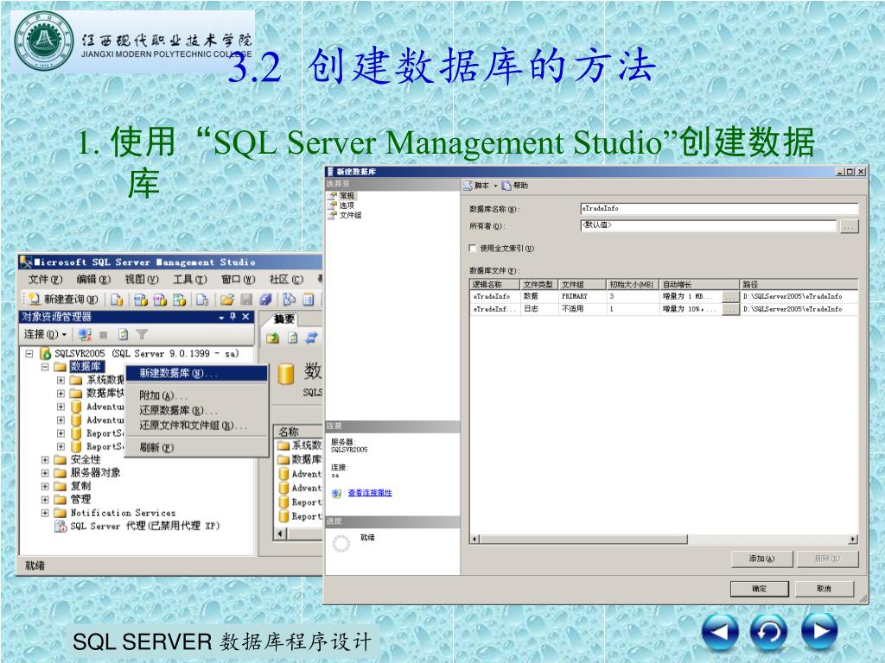Click the 确定 button in 新建数据库 dialog
This screenshot has width=885, height=663.
(759, 589)
